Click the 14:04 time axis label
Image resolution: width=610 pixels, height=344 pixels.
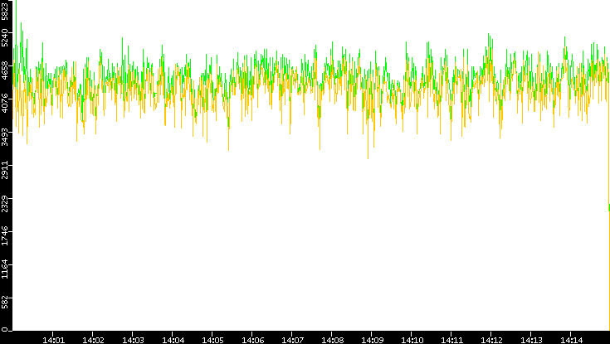[x=173, y=340]
